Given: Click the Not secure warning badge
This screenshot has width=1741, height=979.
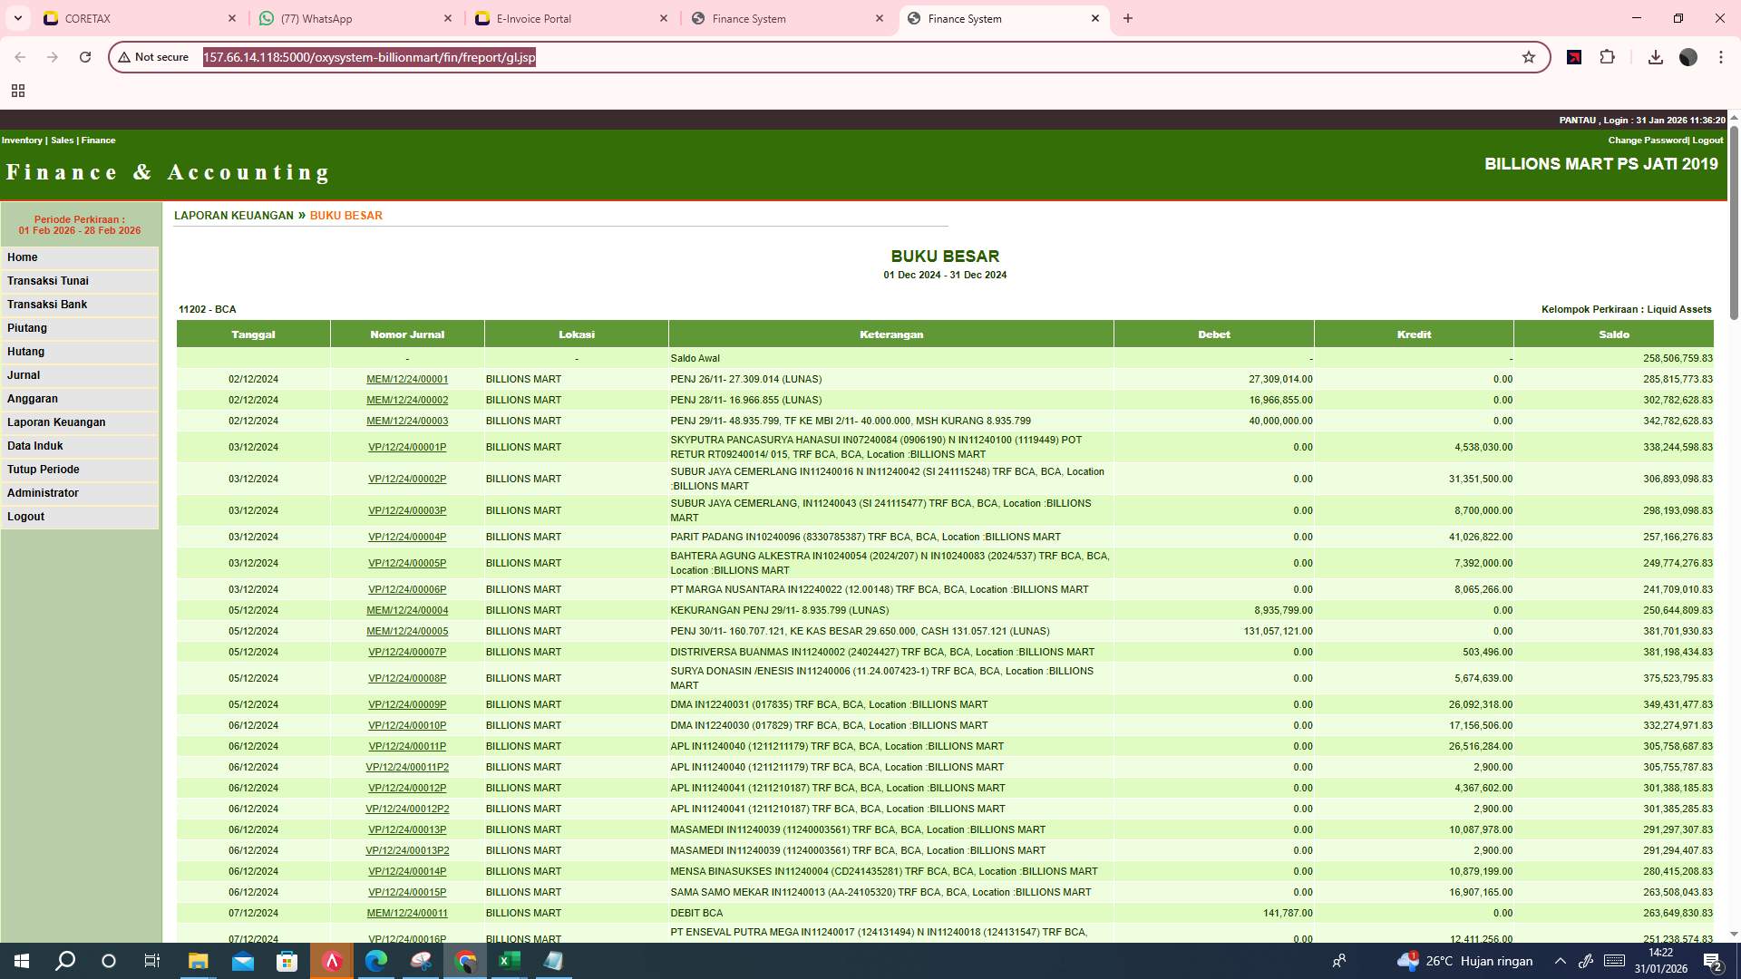Looking at the screenshot, I should coord(152,56).
